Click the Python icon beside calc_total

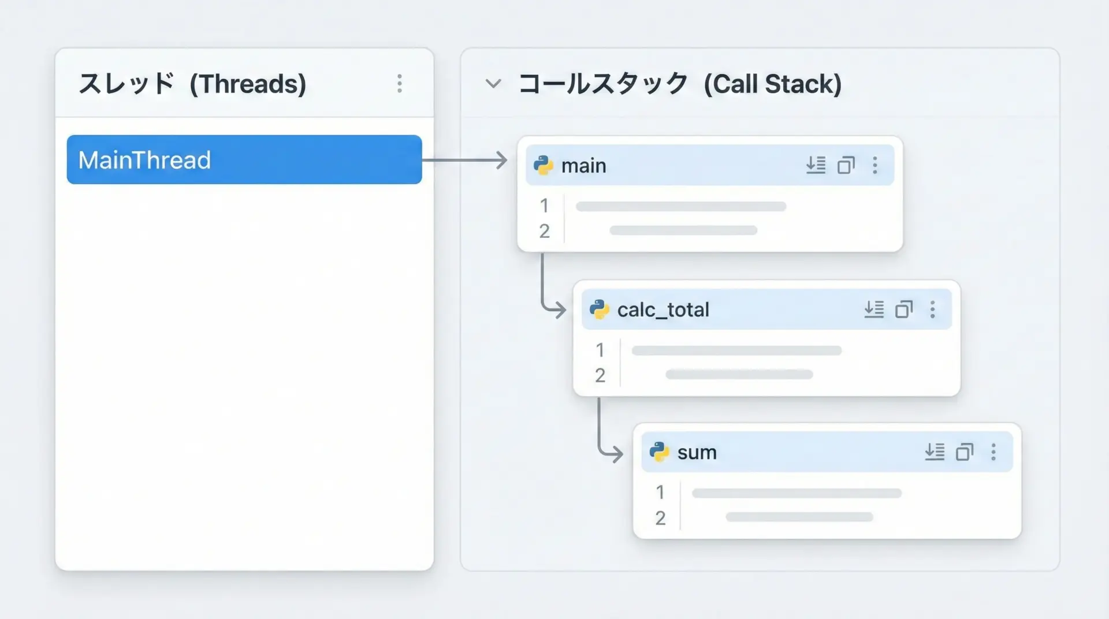599,310
